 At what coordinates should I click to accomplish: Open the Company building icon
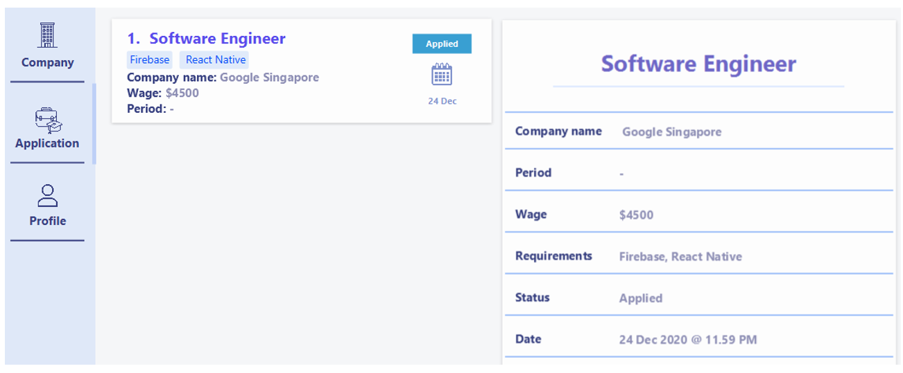pos(47,35)
